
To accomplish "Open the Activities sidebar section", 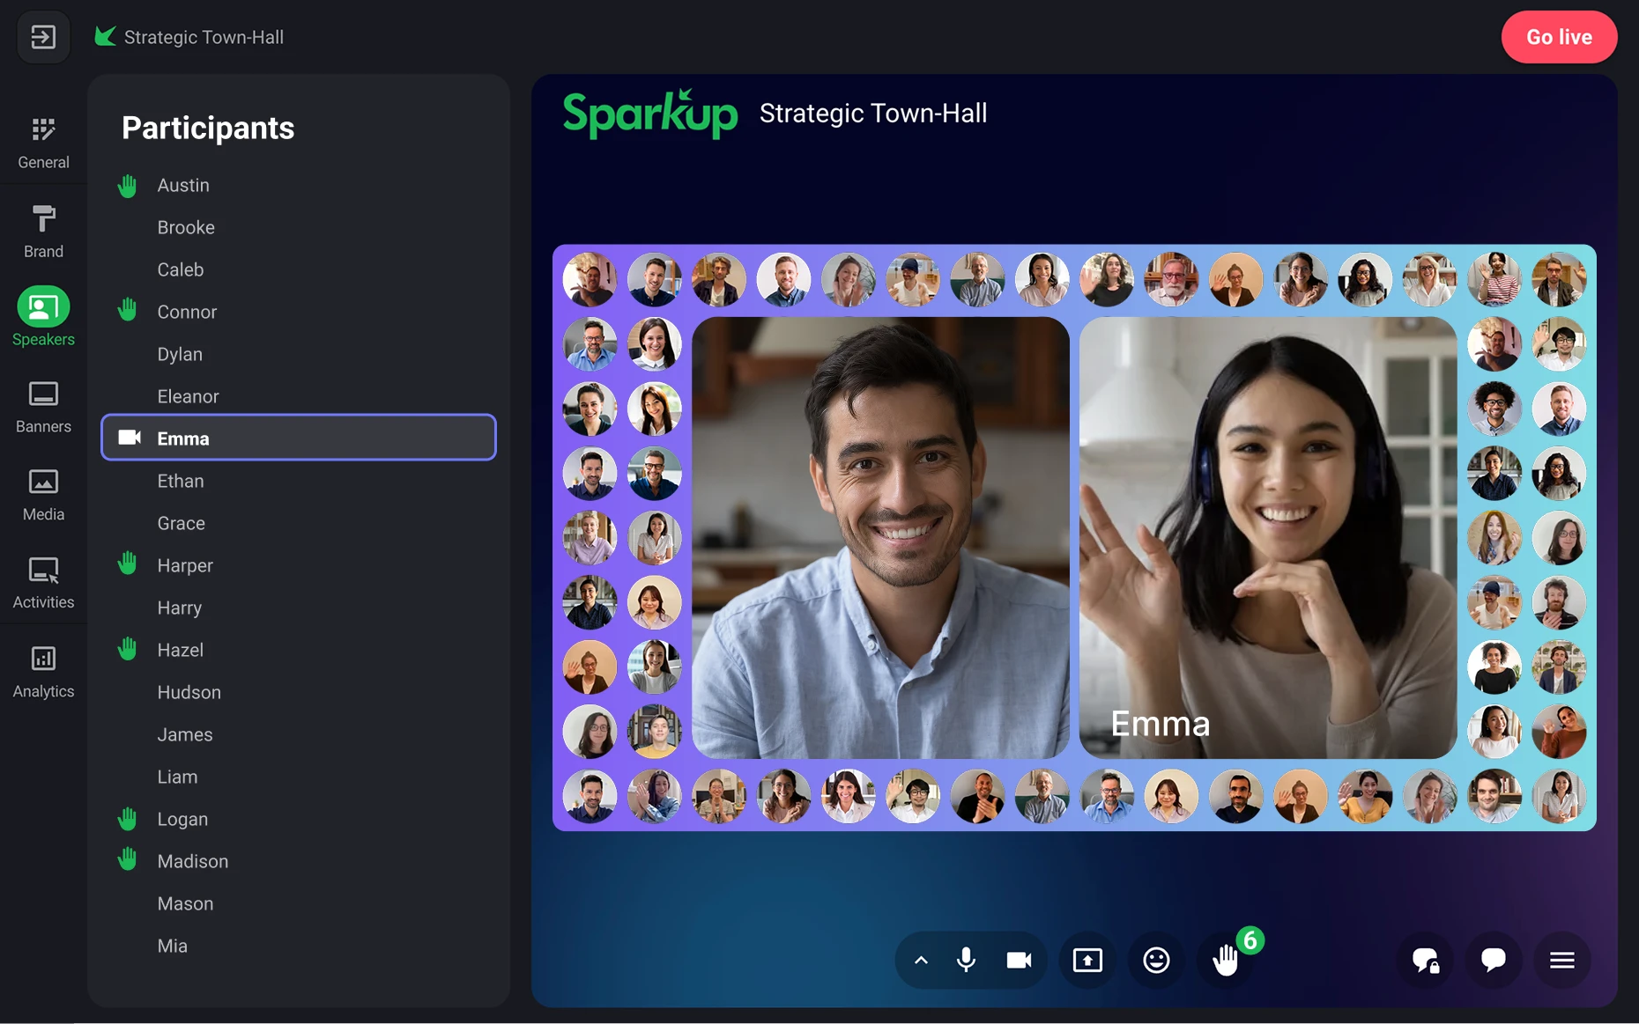I will coord(43,583).
